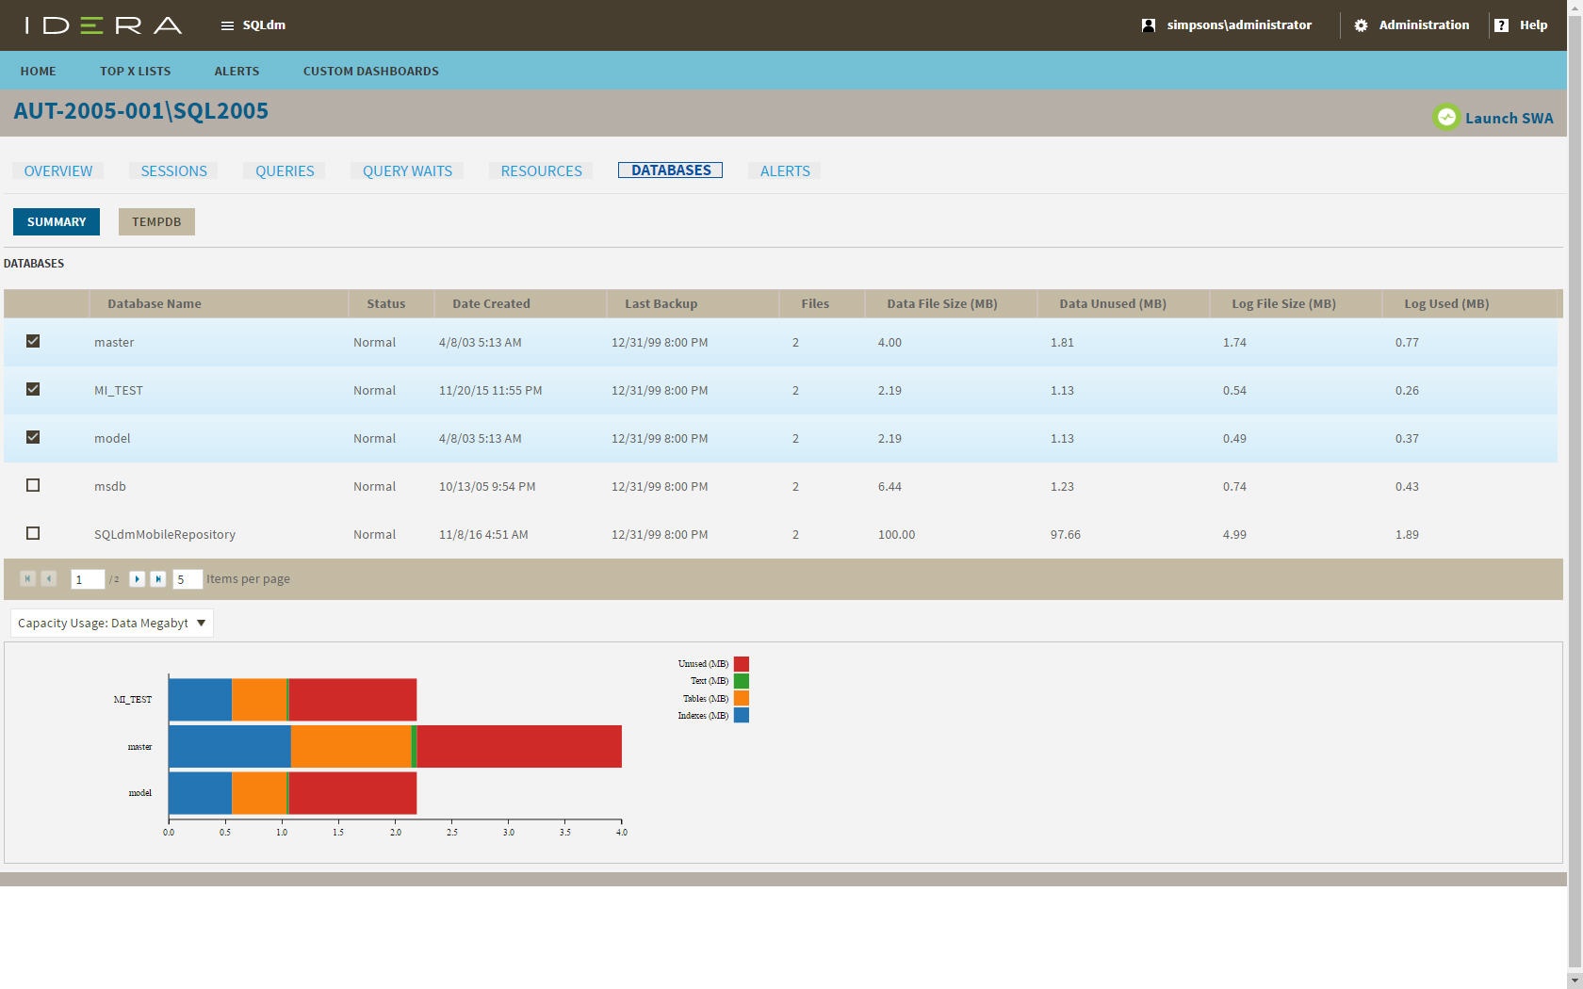
Task: Sort by Data File Size column
Action: coord(941,303)
